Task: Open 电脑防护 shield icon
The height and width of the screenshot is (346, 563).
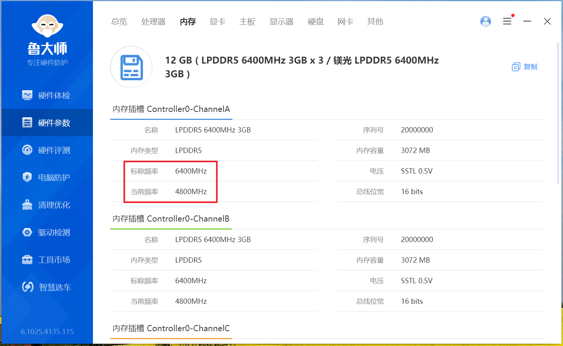Action: point(27,177)
